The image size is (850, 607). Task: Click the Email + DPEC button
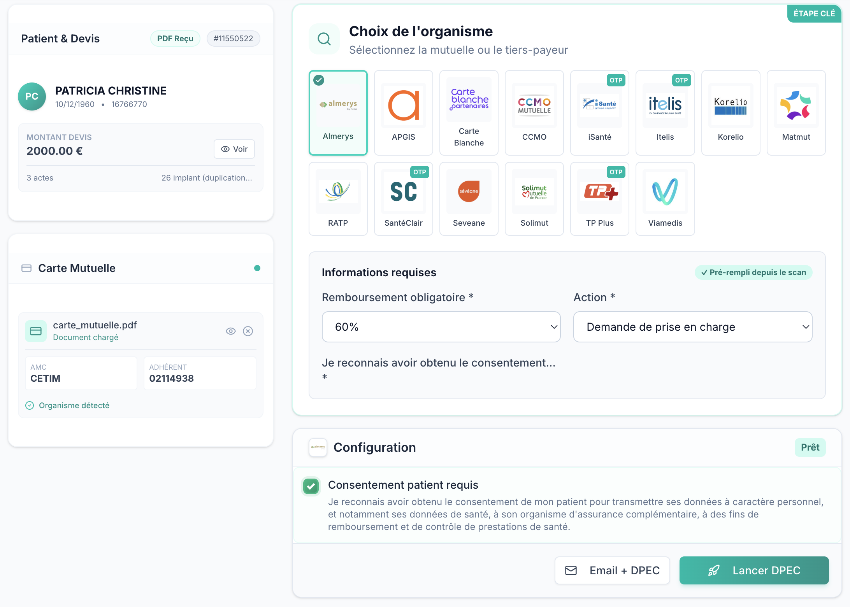(612, 570)
